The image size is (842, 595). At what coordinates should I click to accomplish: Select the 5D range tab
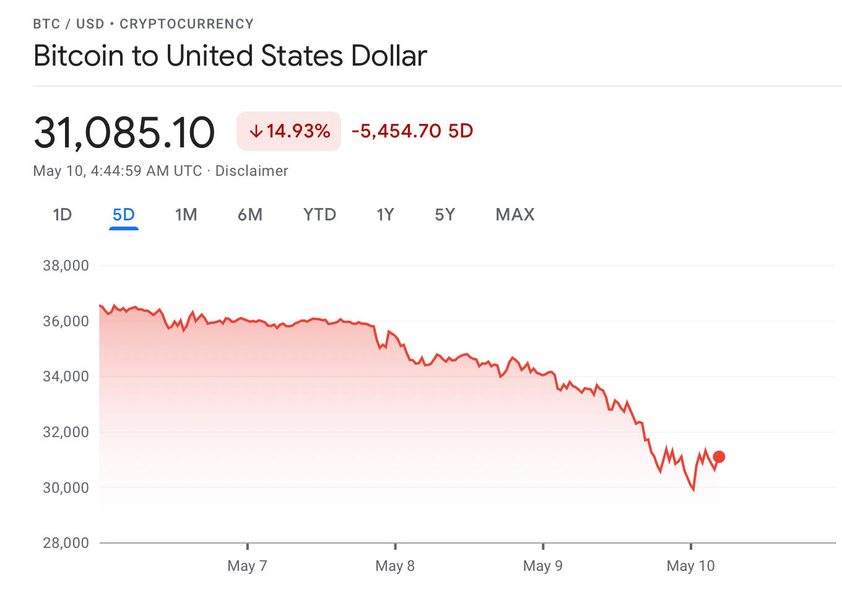pos(123,215)
